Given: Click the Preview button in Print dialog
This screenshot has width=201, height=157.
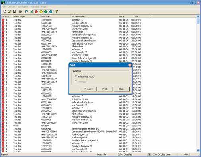Looking at the screenshot, I should coord(89,89).
